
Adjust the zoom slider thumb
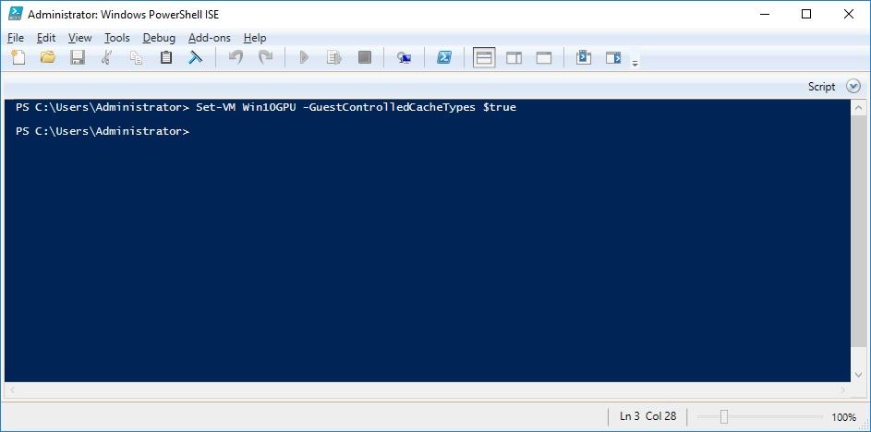pyautogui.click(x=724, y=416)
